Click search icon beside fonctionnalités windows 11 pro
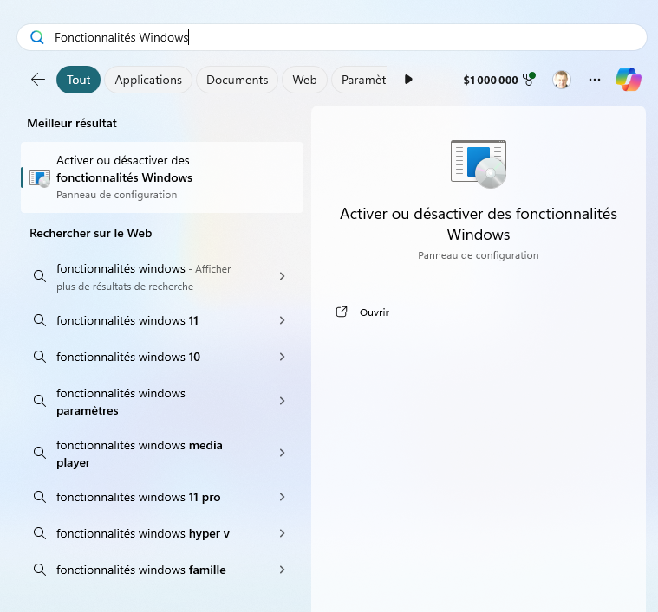This screenshot has width=658, height=612. point(40,497)
